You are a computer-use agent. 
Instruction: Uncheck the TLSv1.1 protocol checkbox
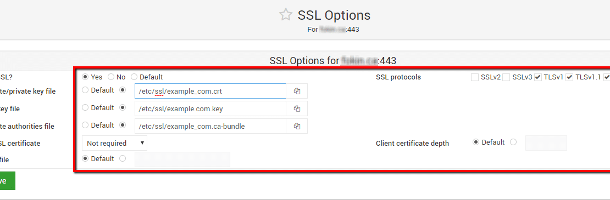569,77
